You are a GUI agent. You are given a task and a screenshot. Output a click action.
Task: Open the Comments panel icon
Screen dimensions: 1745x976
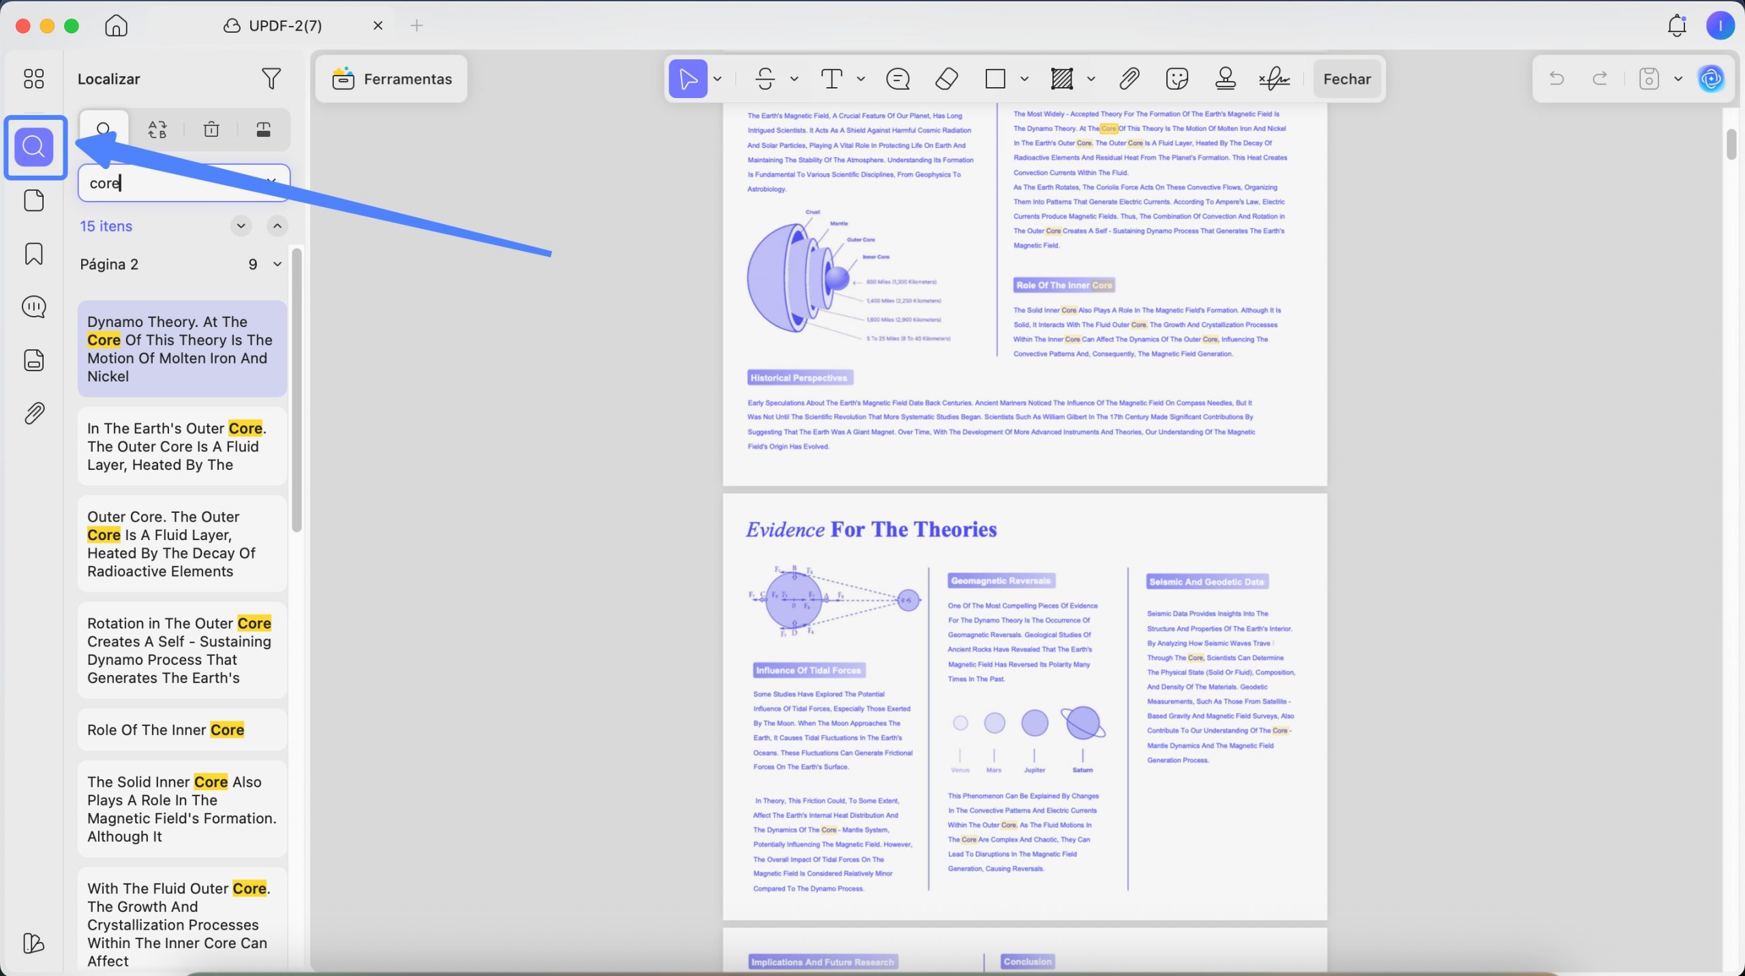34,306
